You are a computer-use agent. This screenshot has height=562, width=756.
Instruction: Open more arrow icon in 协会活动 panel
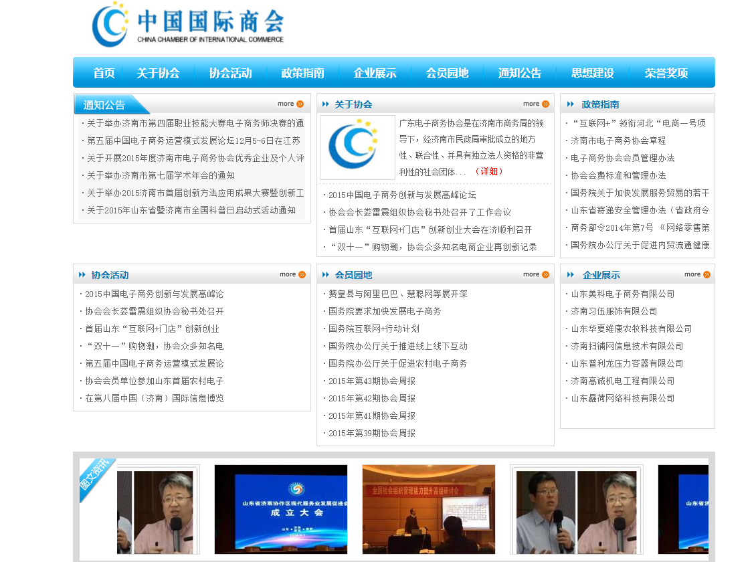[302, 275]
